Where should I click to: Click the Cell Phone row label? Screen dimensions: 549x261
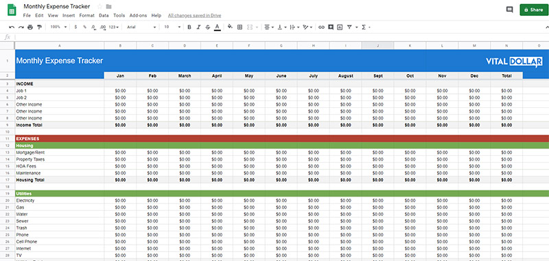tap(26, 242)
